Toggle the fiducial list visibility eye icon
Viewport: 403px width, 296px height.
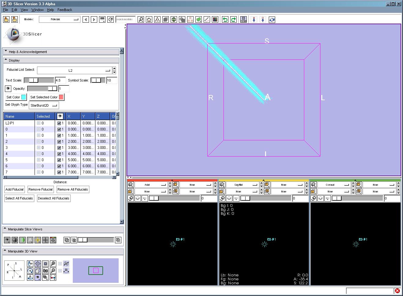pos(8,89)
